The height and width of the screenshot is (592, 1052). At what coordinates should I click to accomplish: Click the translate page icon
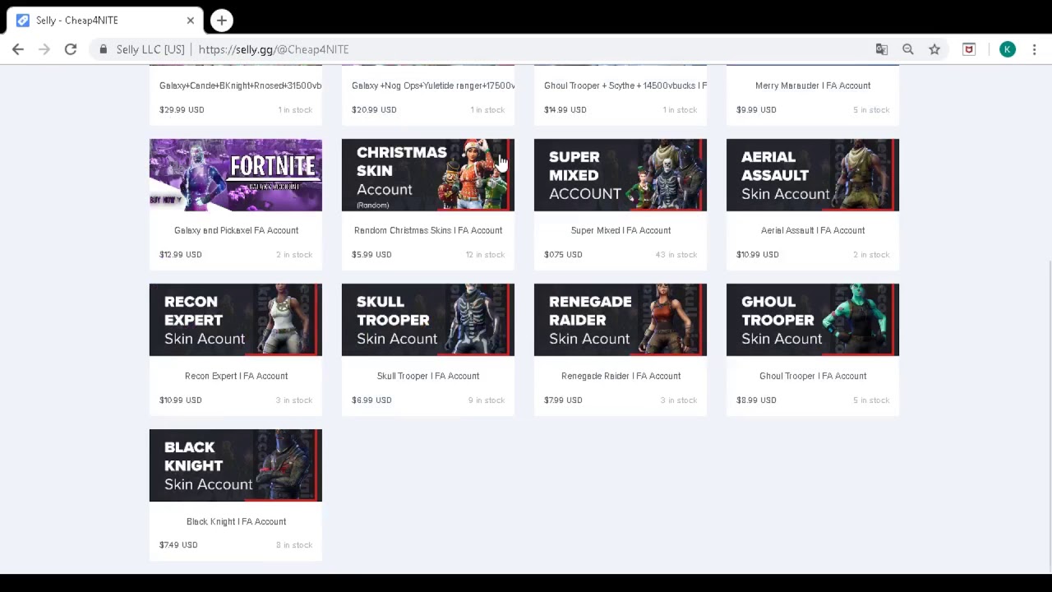point(882,49)
